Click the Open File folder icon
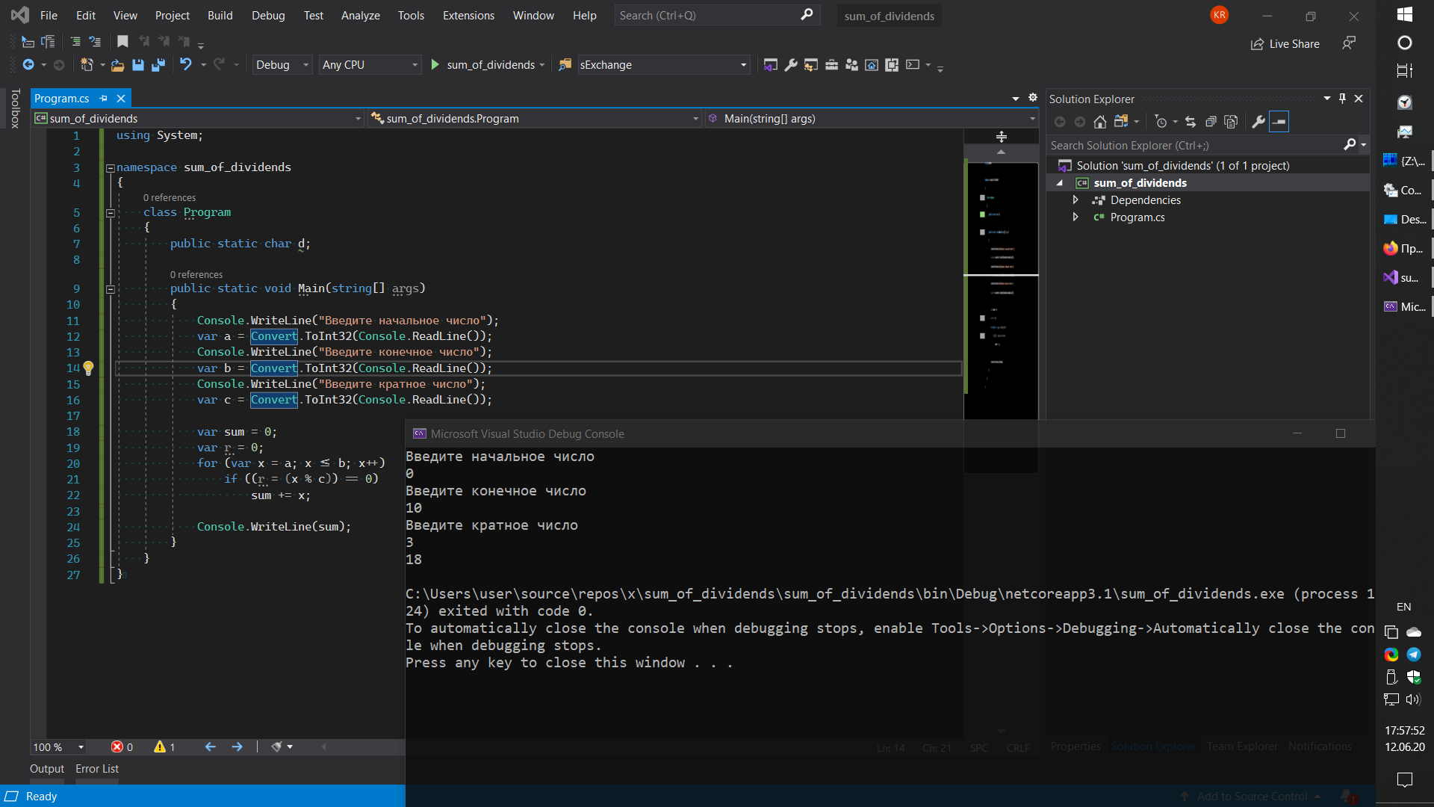 [117, 65]
